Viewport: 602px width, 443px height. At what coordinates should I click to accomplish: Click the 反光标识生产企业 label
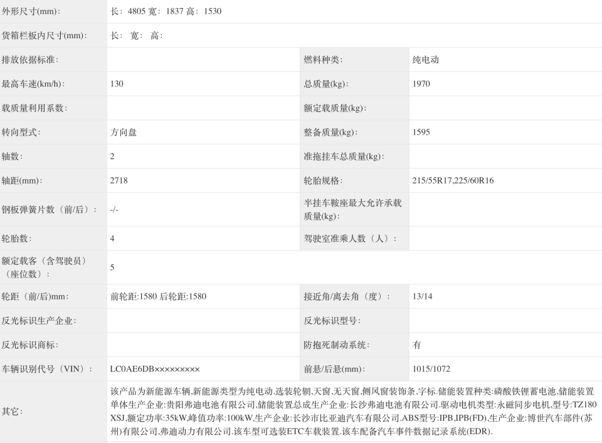coord(39,321)
